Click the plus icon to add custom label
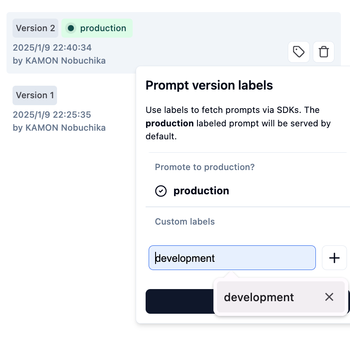 pyautogui.click(x=334, y=258)
